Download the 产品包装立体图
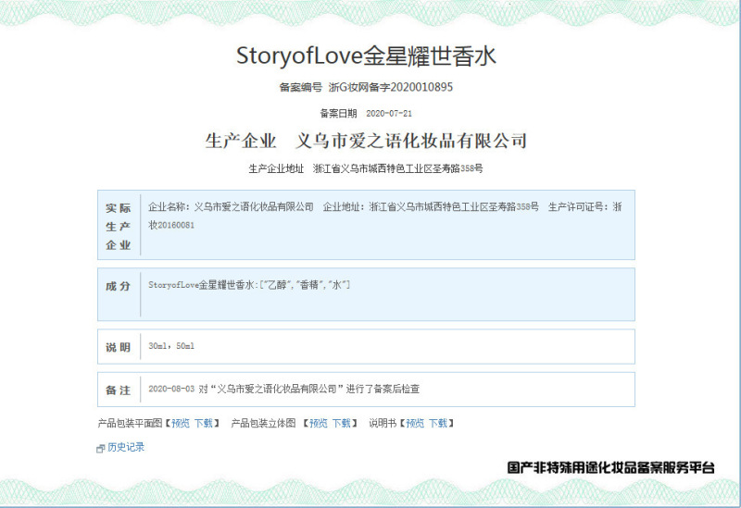Viewport: 741px width, 508px height. coord(342,423)
